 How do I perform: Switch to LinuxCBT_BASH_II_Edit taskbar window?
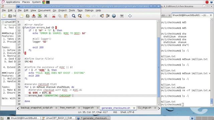click(59, 118)
